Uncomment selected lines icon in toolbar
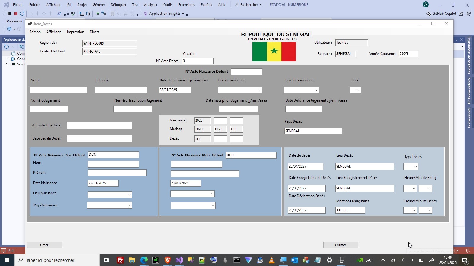Screen dimensions: 474x266 103,14
